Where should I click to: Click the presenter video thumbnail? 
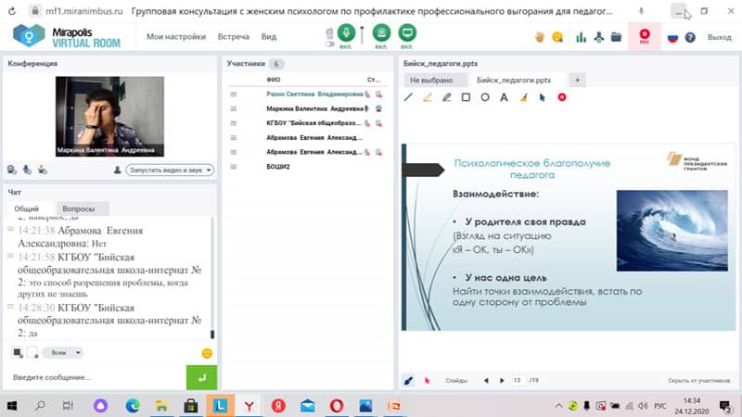point(109,117)
